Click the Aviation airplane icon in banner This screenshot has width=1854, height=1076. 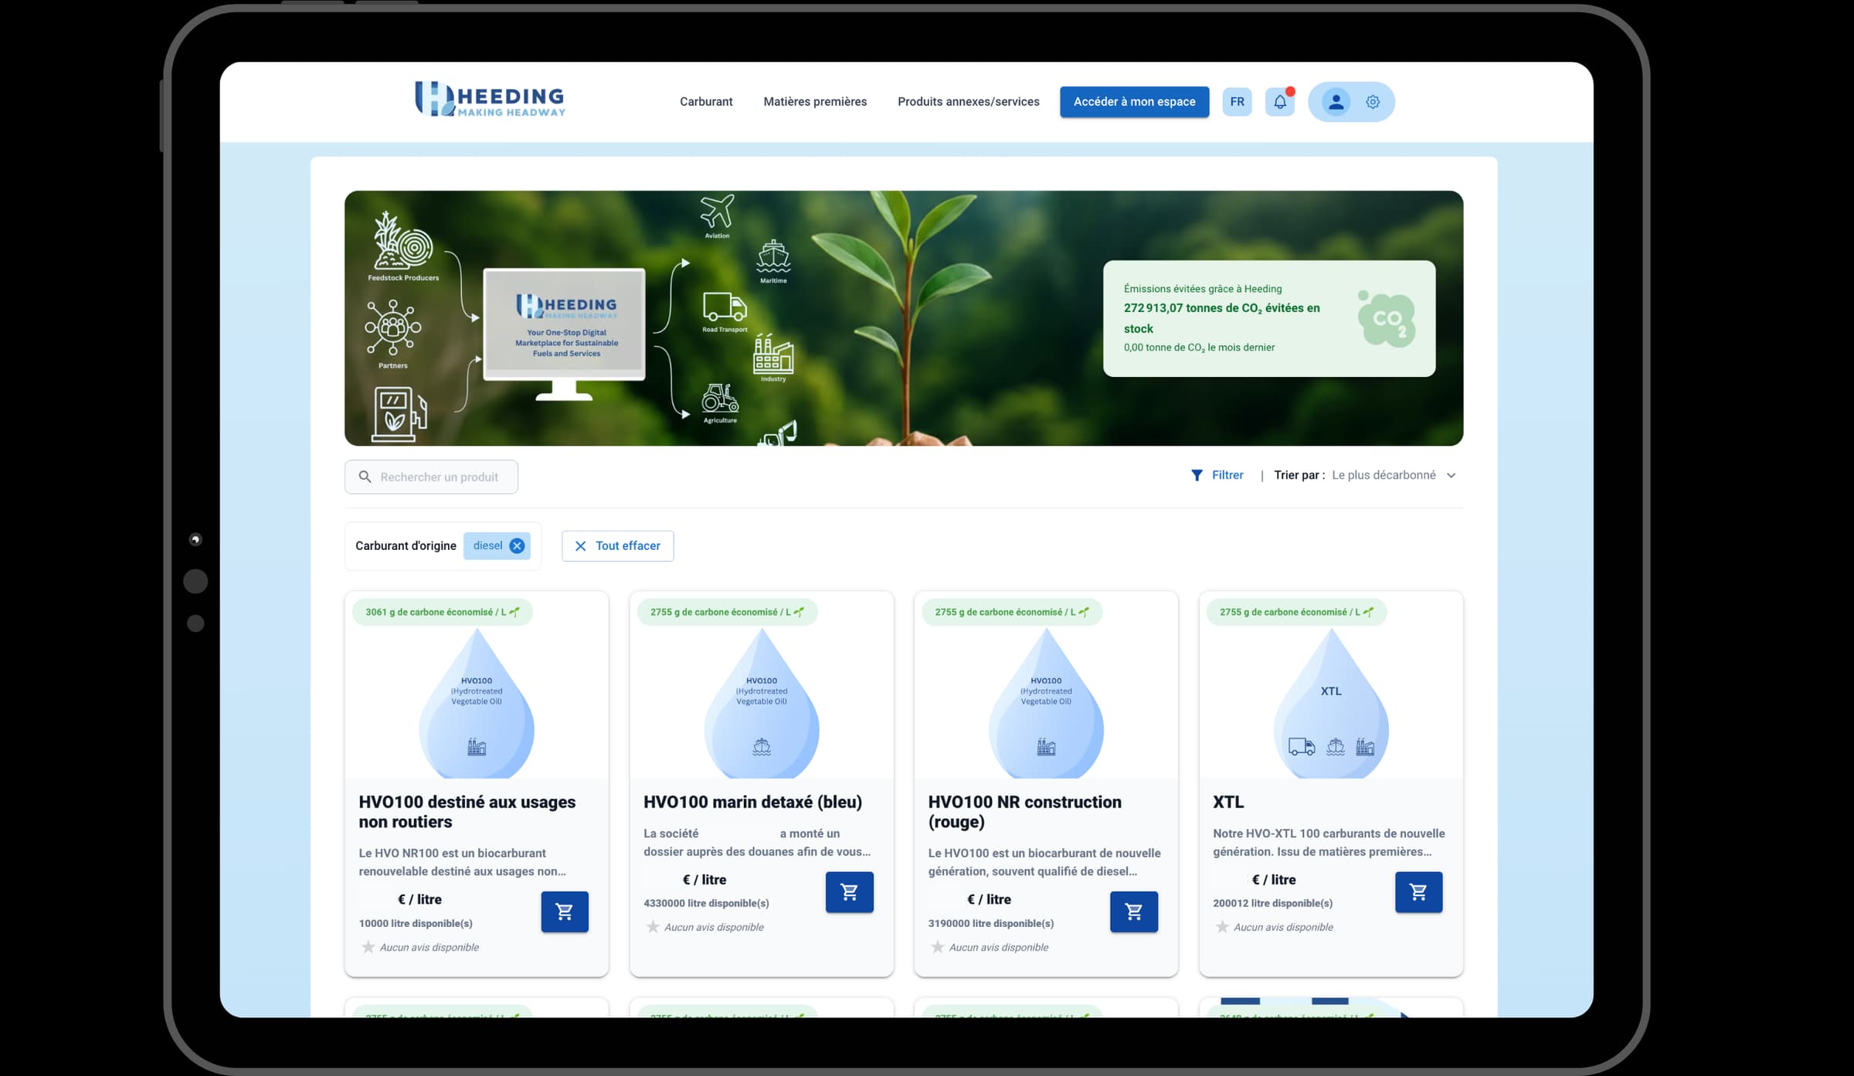[717, 212]
